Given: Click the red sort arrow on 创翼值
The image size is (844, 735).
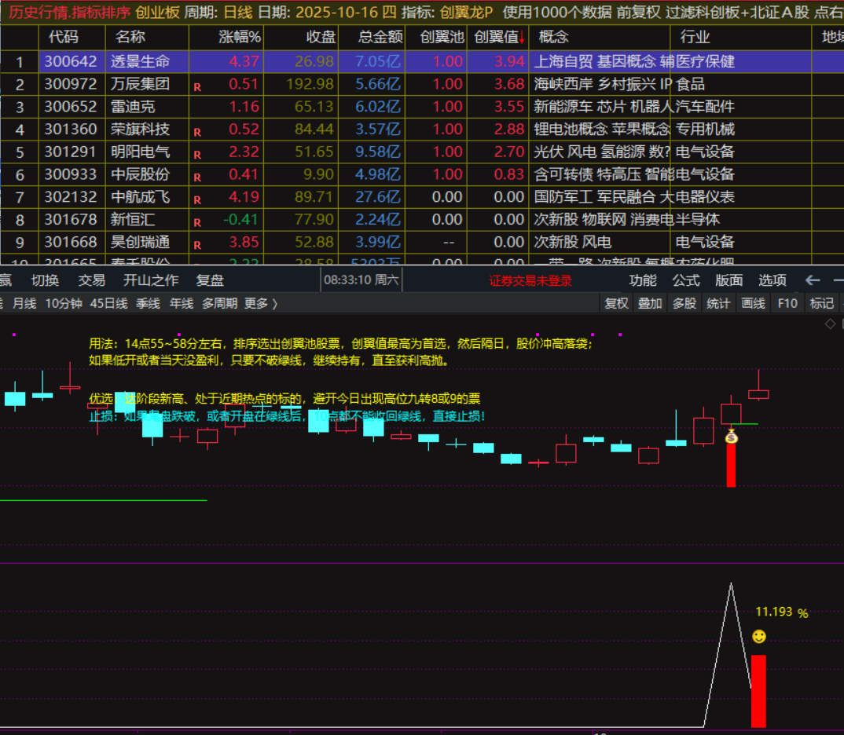Looking at the screenshot, I should click(521, 37).
